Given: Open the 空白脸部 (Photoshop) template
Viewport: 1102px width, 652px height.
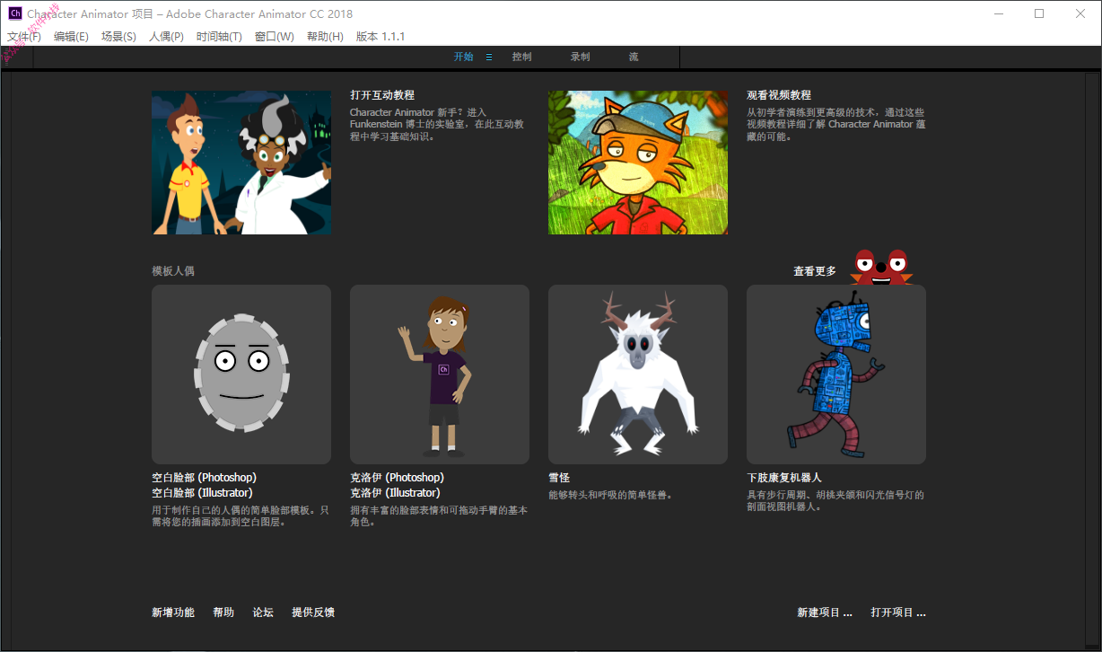Looking at the screenshot, I should (204, 478).
